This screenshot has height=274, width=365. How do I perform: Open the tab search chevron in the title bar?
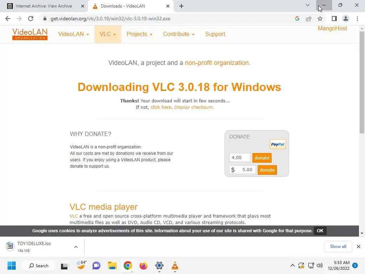click(308, 5)
